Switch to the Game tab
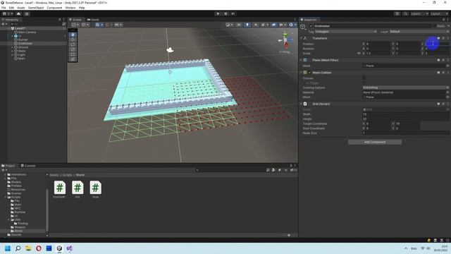 pos(93,20)
